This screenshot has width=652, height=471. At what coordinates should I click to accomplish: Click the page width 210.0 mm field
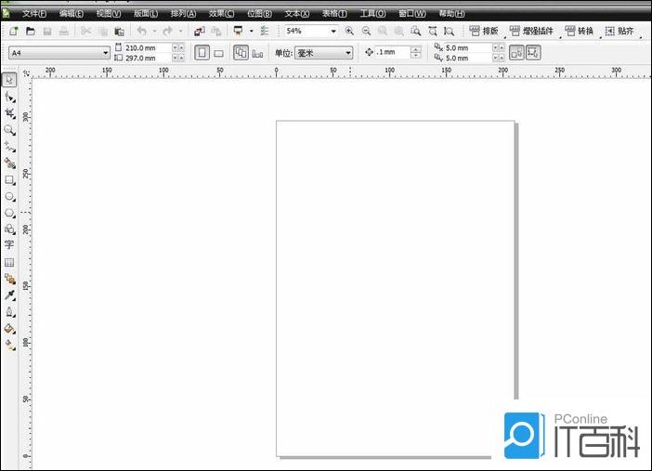coord(148,48)
